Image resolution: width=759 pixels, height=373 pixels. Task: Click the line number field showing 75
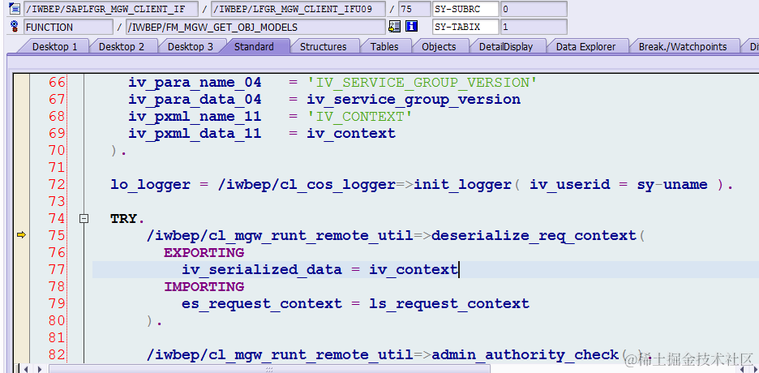pyautogui.click(x=414, y=9)
